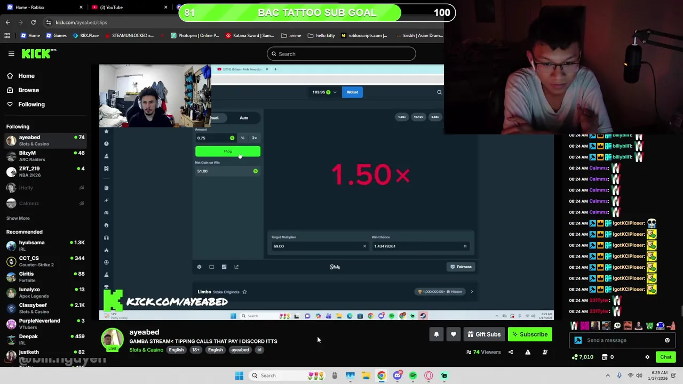Subscribe to ayeabed channel

[530, 334]
